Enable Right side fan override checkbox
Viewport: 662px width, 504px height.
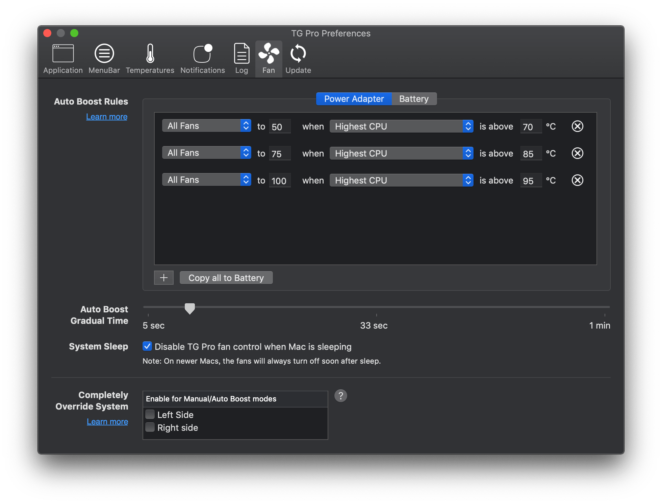150,427
